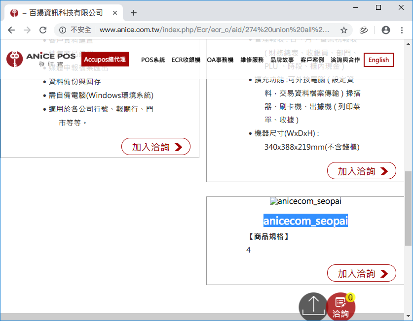Minimize the browser window

[356, 7]
